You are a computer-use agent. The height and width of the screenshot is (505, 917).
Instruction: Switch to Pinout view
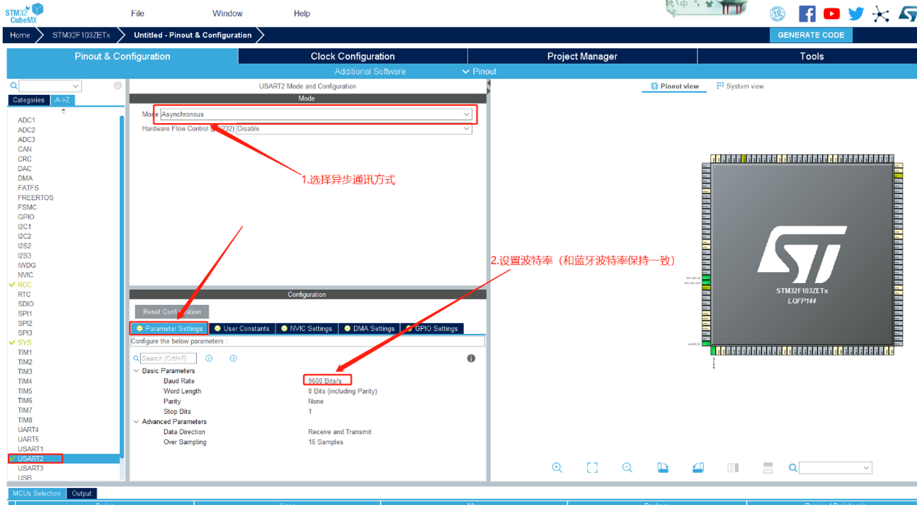674,86
